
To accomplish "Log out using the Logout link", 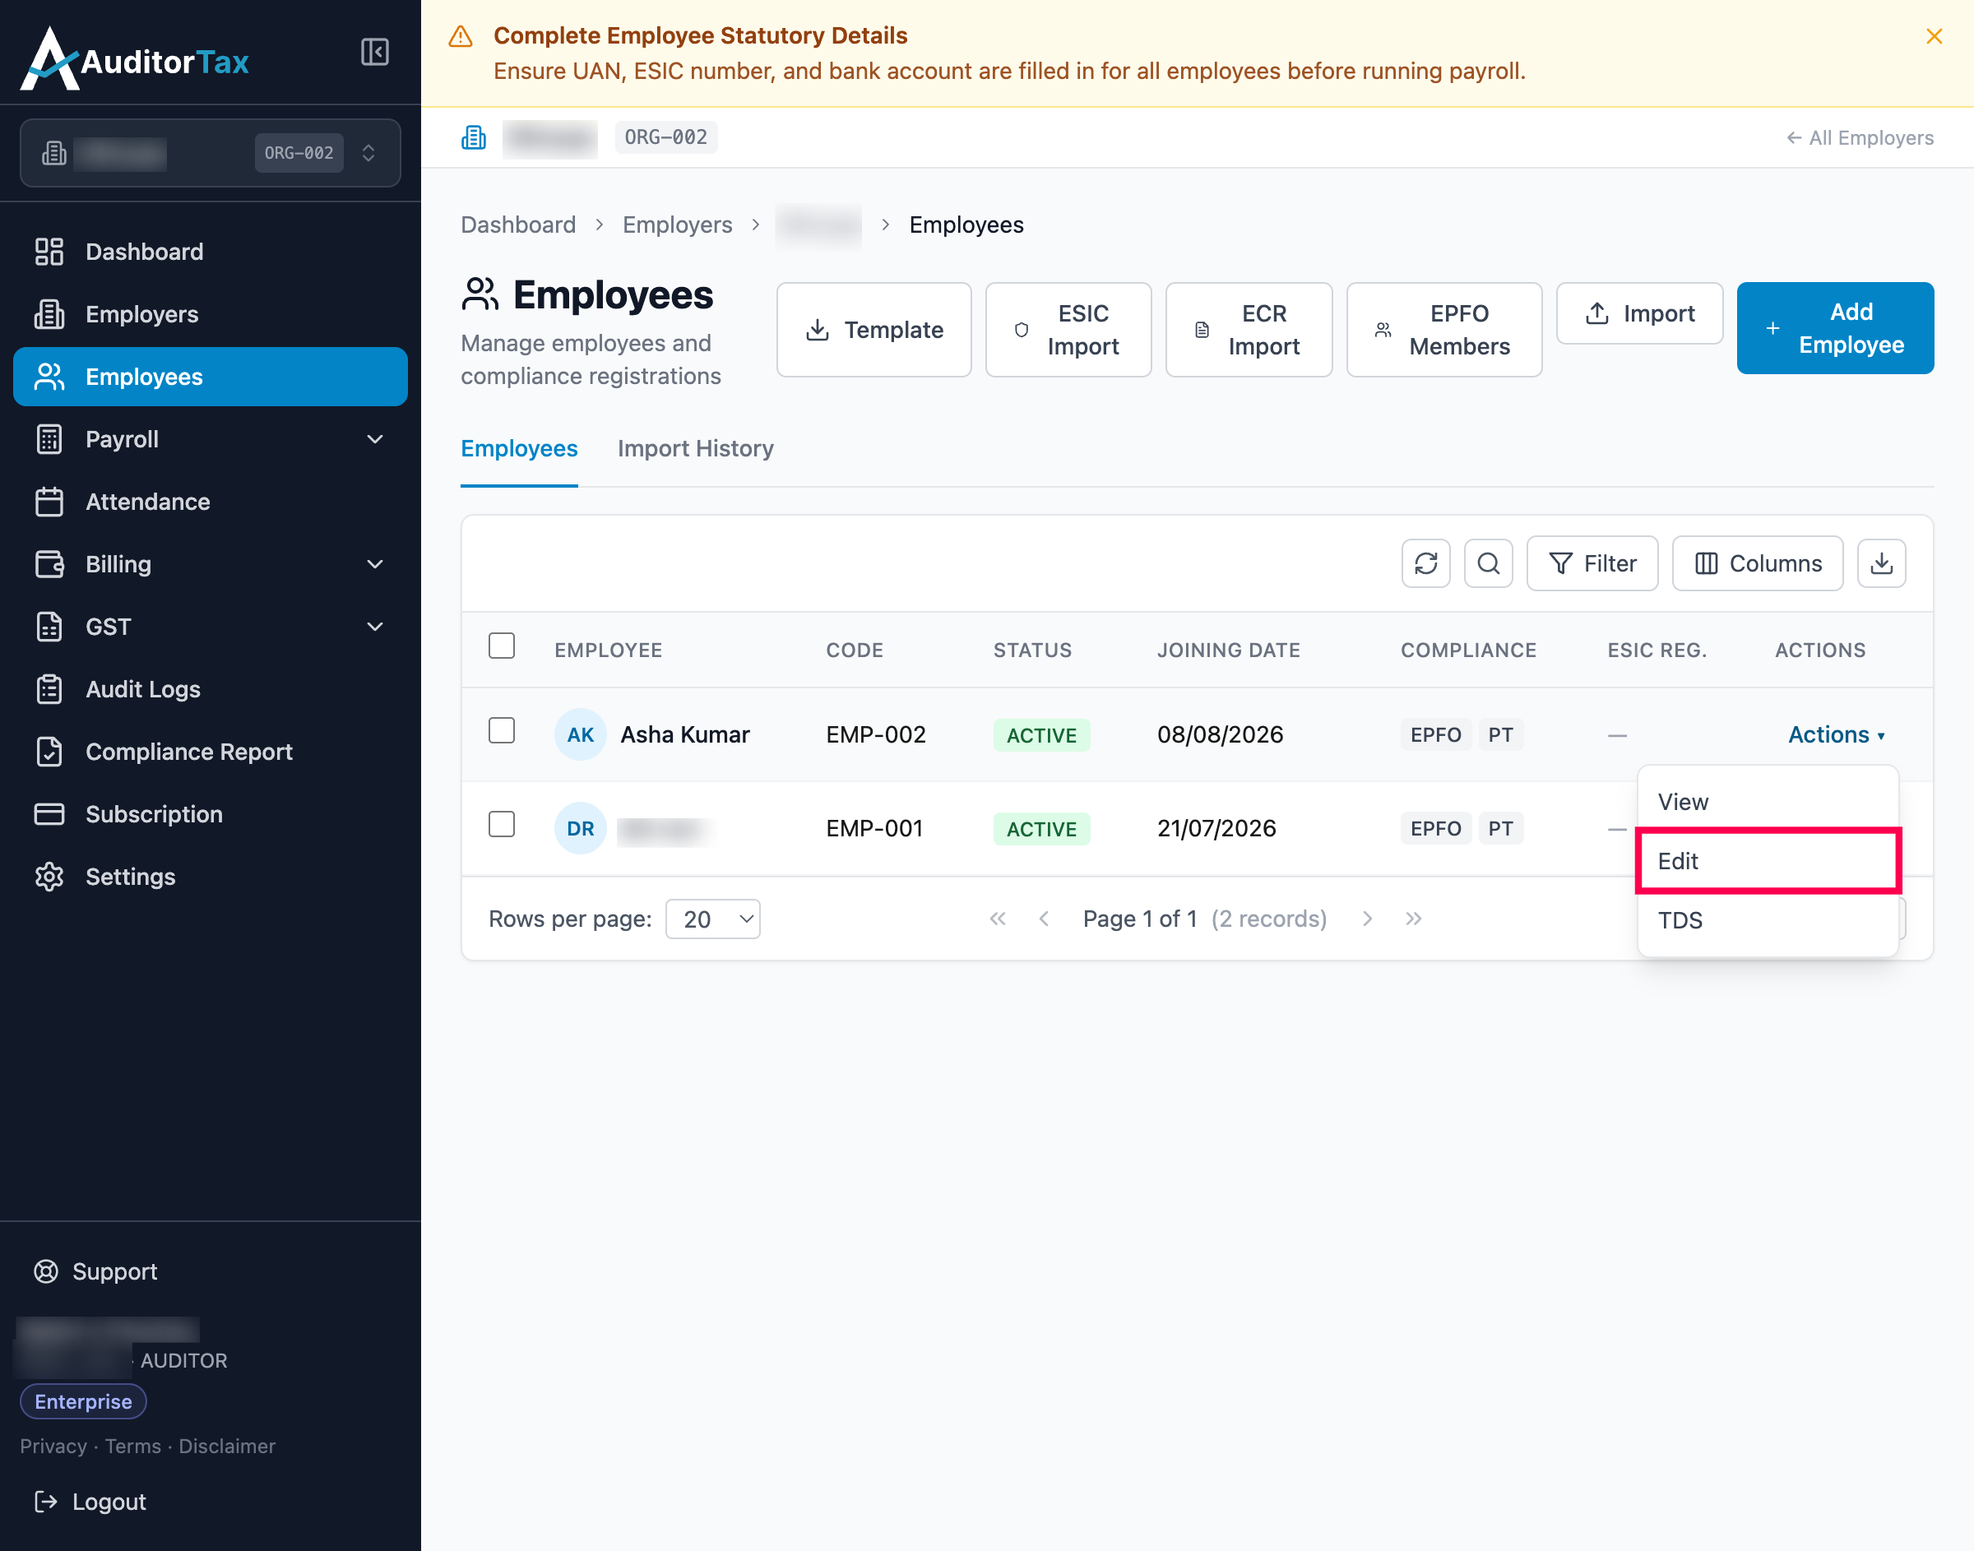I will (90, 1502).
